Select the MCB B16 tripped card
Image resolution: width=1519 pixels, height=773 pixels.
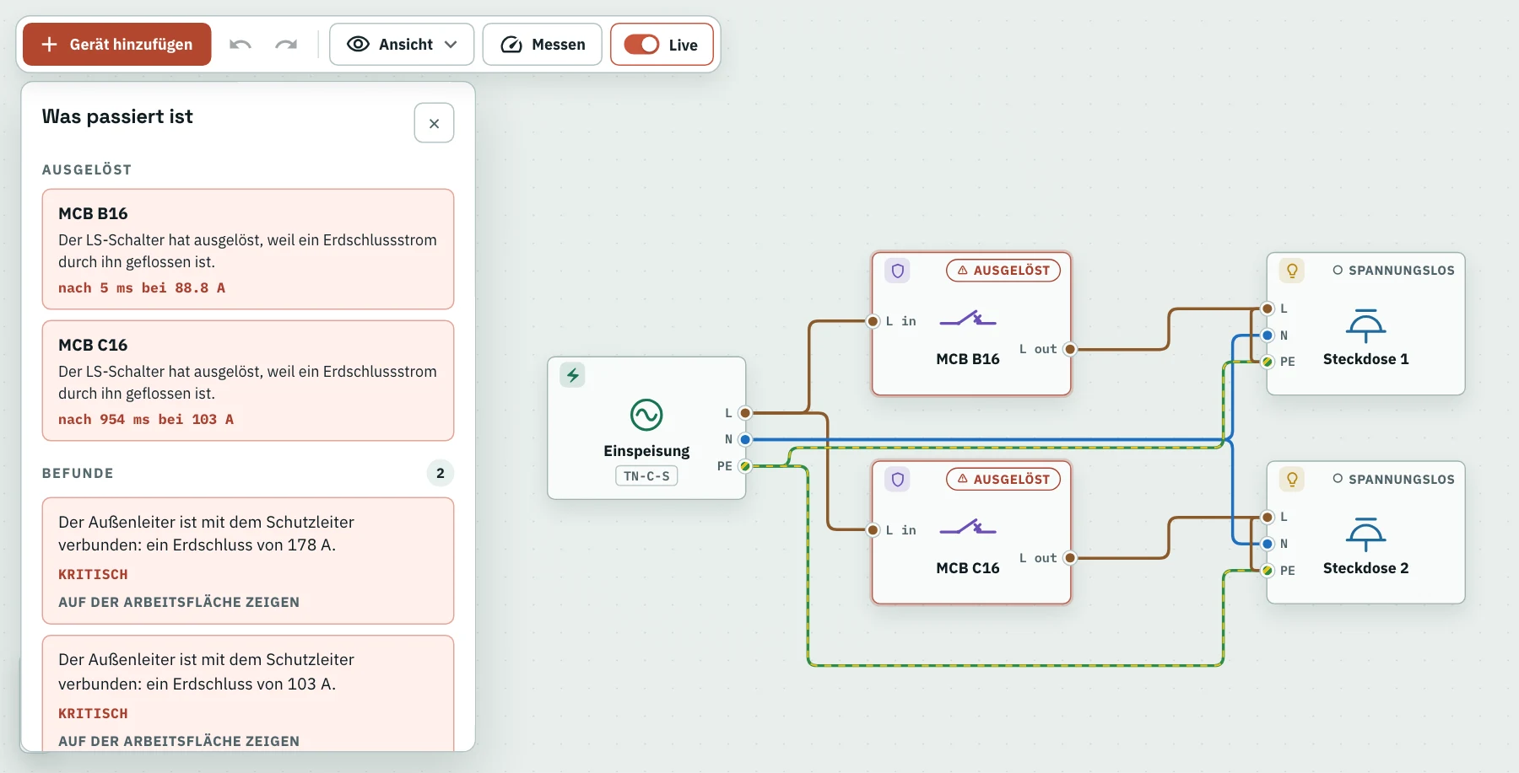coord(248,250)
